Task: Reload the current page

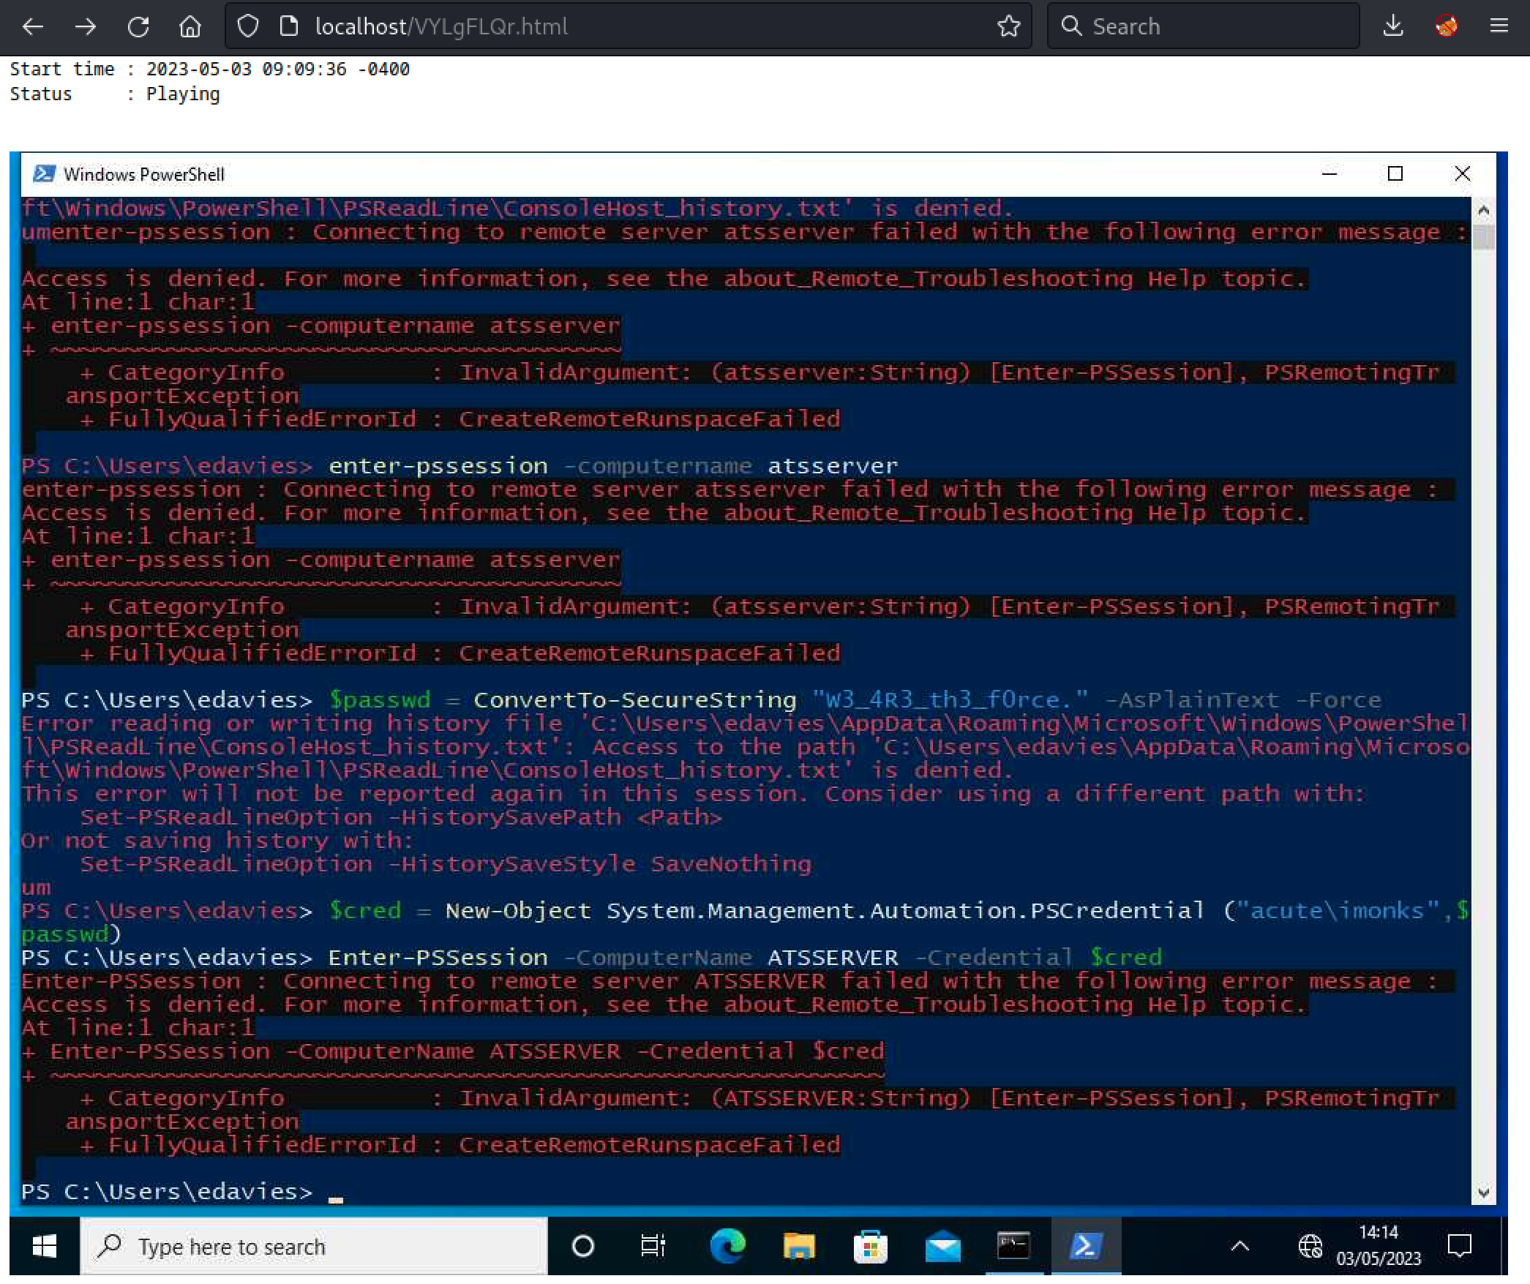Action: [x=138, y=27]
